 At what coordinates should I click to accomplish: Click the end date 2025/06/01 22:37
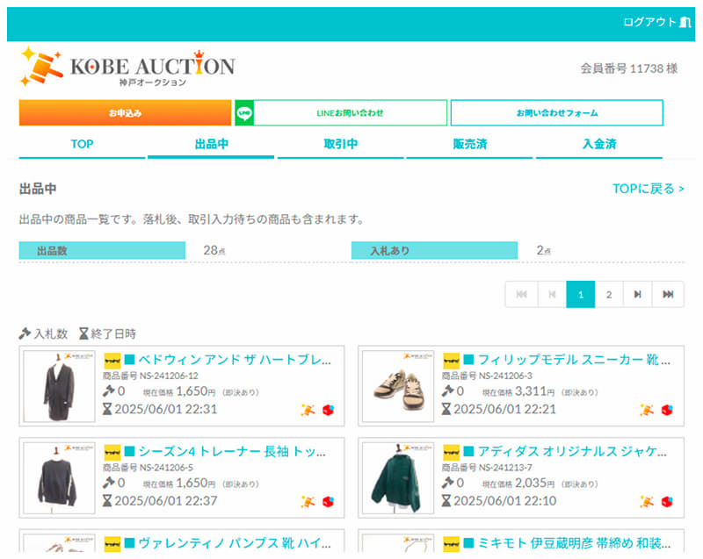[166, 501]
